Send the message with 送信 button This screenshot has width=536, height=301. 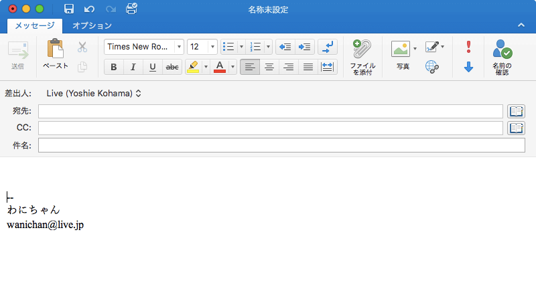point(18,56)
